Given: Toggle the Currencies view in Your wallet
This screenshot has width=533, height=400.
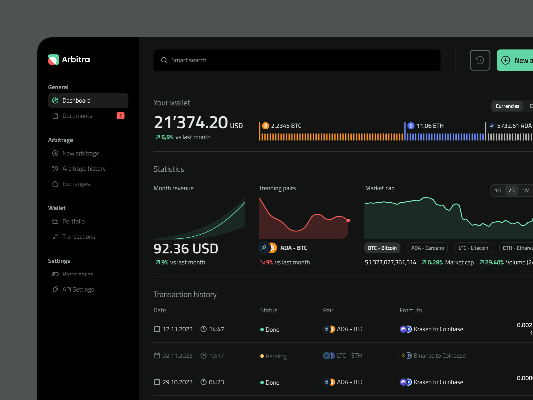Looking at the screenshot, I should [x=507, y=106].
